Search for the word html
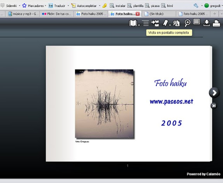Viewport: 223px width, 183px height. click(167, 6)
